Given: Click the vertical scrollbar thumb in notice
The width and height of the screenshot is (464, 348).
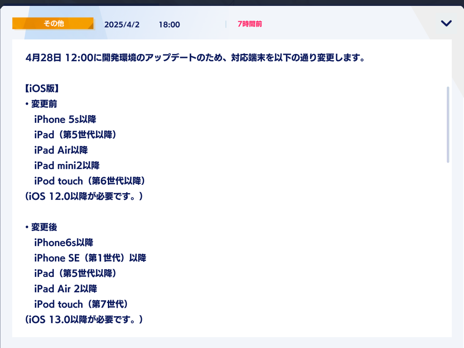Looking at the screenshot, I should pyautogui.click(x=448, y=125).
